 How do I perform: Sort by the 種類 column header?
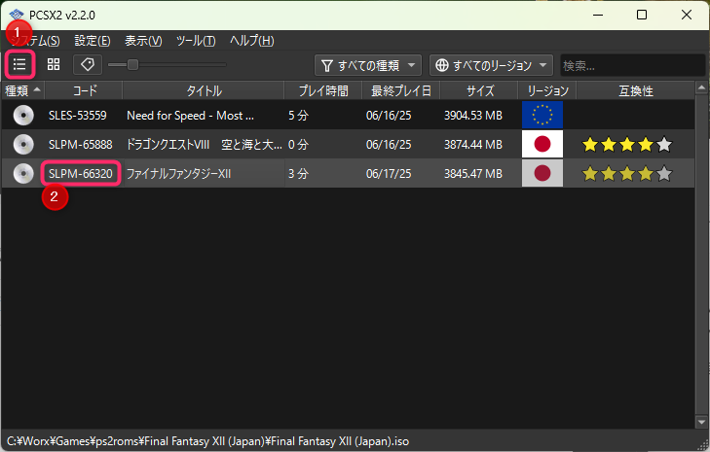pos(22,90)
